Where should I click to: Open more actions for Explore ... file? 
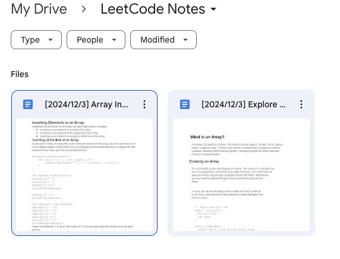301,104
